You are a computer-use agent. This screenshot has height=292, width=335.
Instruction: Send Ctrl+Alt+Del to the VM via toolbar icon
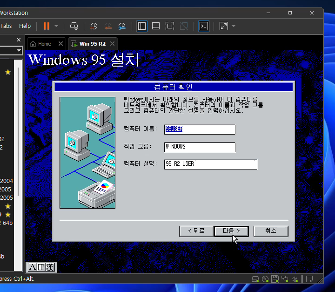(74, 26)
